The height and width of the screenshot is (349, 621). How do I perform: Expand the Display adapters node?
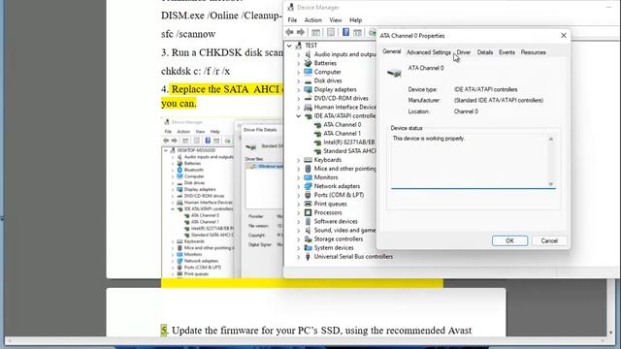tap(299, 89)
